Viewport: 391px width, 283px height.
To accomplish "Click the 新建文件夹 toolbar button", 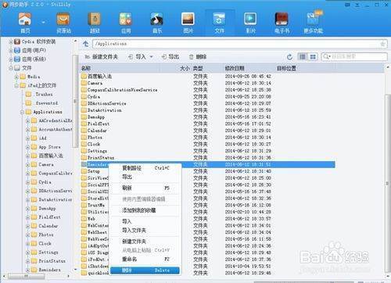I will 102,56.
